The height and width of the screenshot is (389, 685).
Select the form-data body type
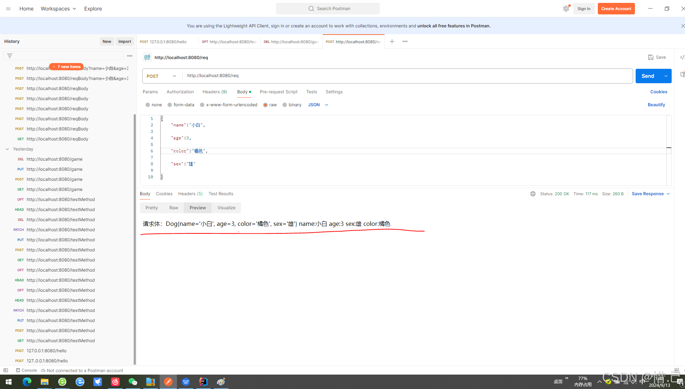170,105
